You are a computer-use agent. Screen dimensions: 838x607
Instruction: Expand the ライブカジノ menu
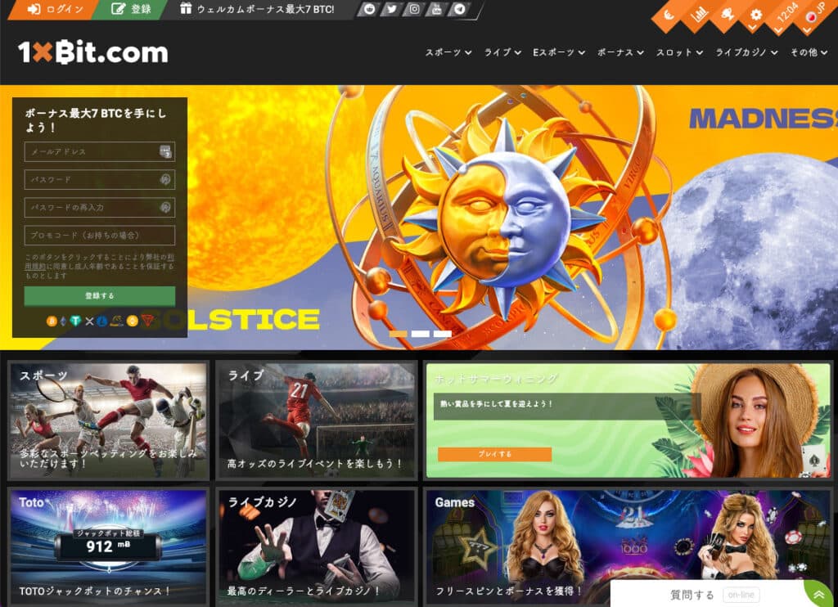746,52
